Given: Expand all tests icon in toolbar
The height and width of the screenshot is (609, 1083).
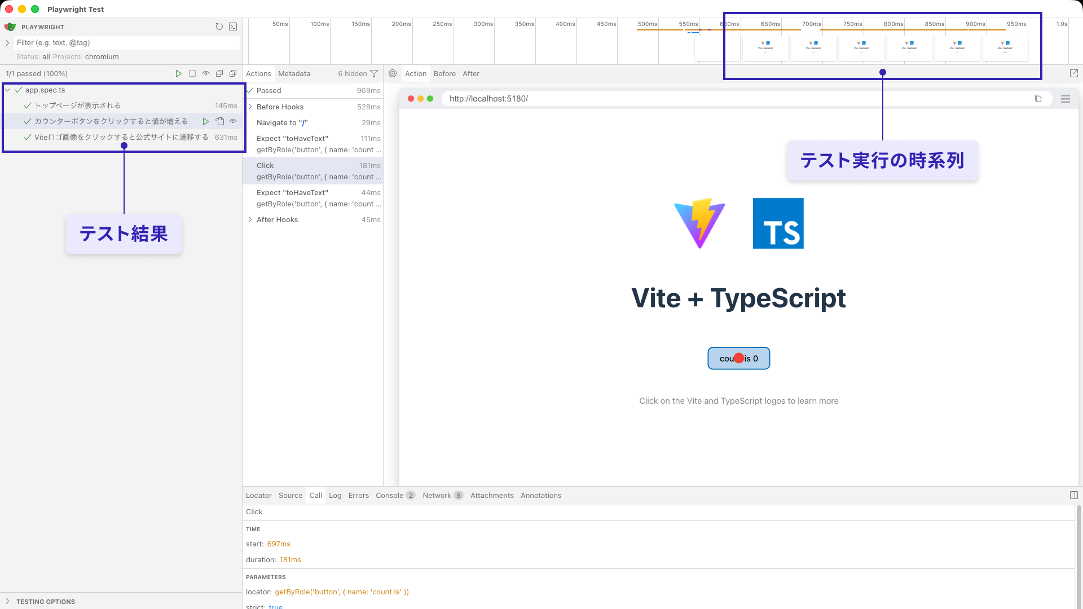Looking at the screenshot, I should click(x=233, y=73).
